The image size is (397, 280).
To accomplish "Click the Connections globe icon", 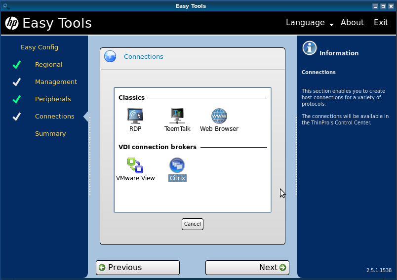I will (110, 56).
